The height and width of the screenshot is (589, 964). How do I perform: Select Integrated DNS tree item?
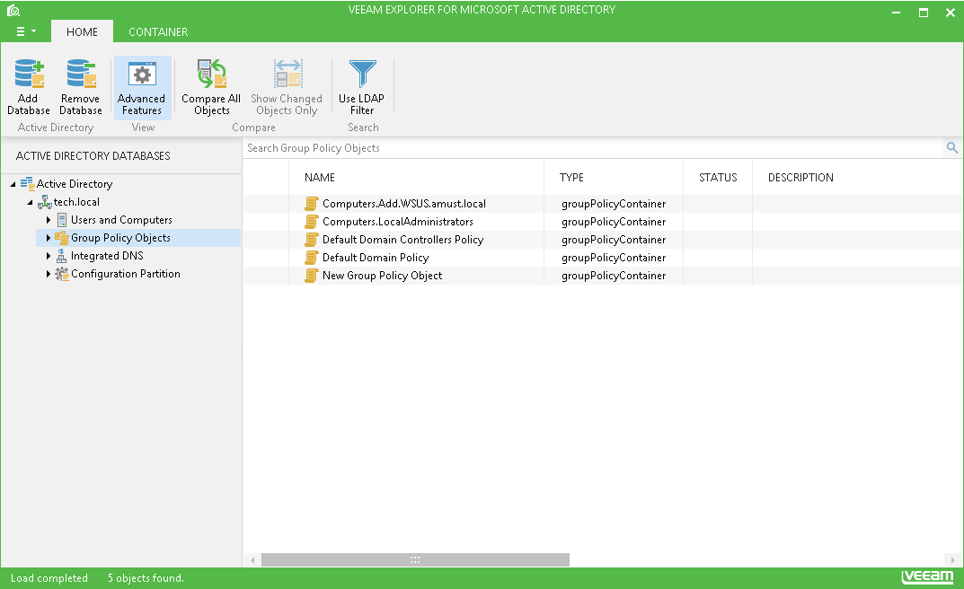107,256
